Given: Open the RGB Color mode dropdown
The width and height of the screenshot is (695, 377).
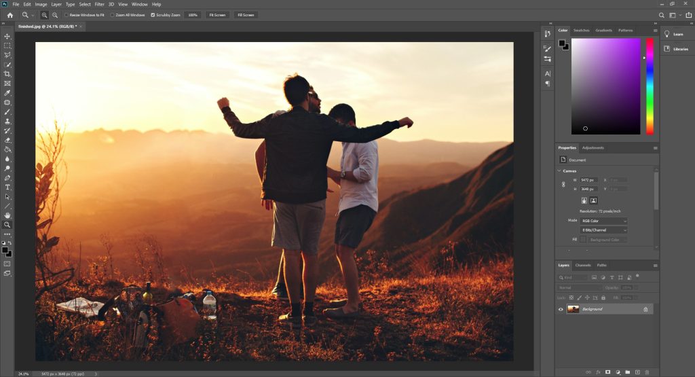Looking at the screenshot, I should pos(603,221).
